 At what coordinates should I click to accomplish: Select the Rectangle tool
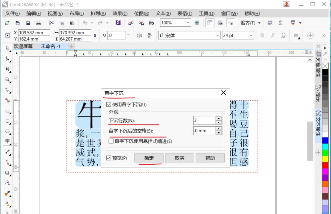click(7, 111)
